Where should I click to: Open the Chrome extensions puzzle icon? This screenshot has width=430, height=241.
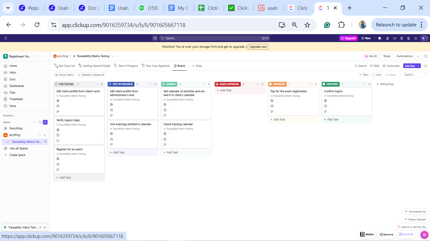point(342,25)
